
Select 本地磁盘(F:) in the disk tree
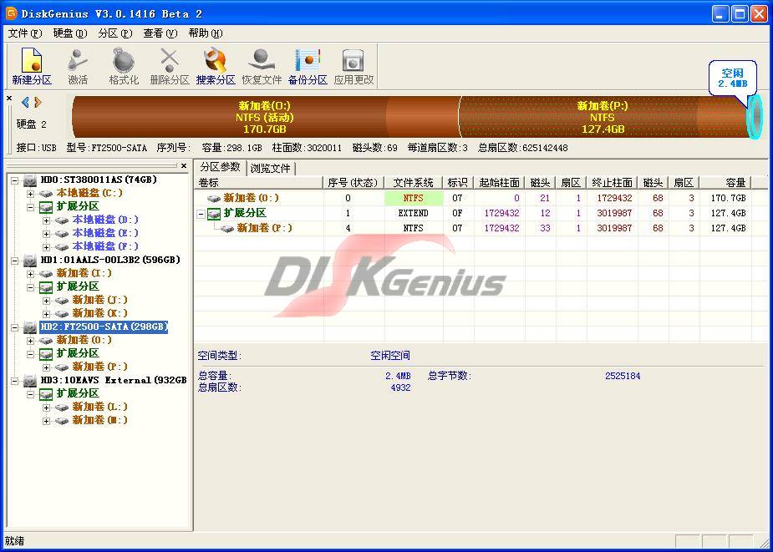(105, 247)
